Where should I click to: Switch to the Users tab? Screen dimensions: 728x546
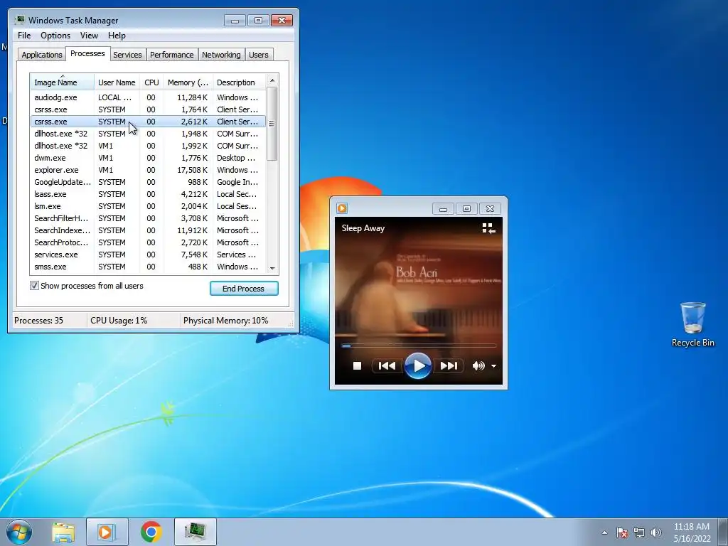(259, 54)
